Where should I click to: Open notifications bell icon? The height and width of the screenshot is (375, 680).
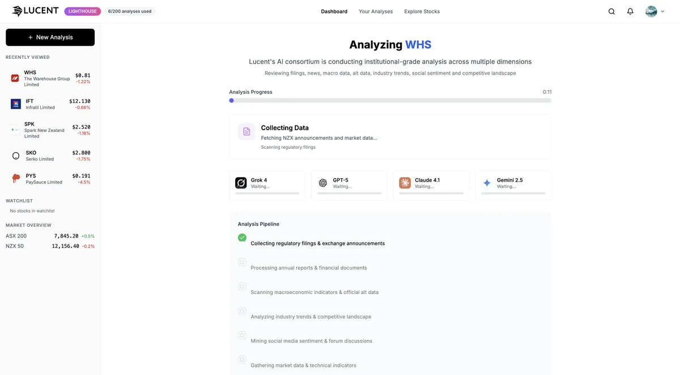[630, 11]
